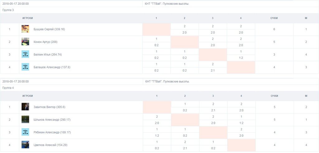The height and width of the screenshot is (153, 319).
Task: Click the Группа 3 heading
Action: point(8,10)
